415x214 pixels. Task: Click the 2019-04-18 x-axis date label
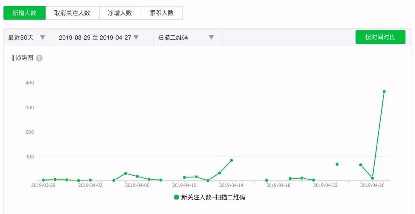click(278, 185)
